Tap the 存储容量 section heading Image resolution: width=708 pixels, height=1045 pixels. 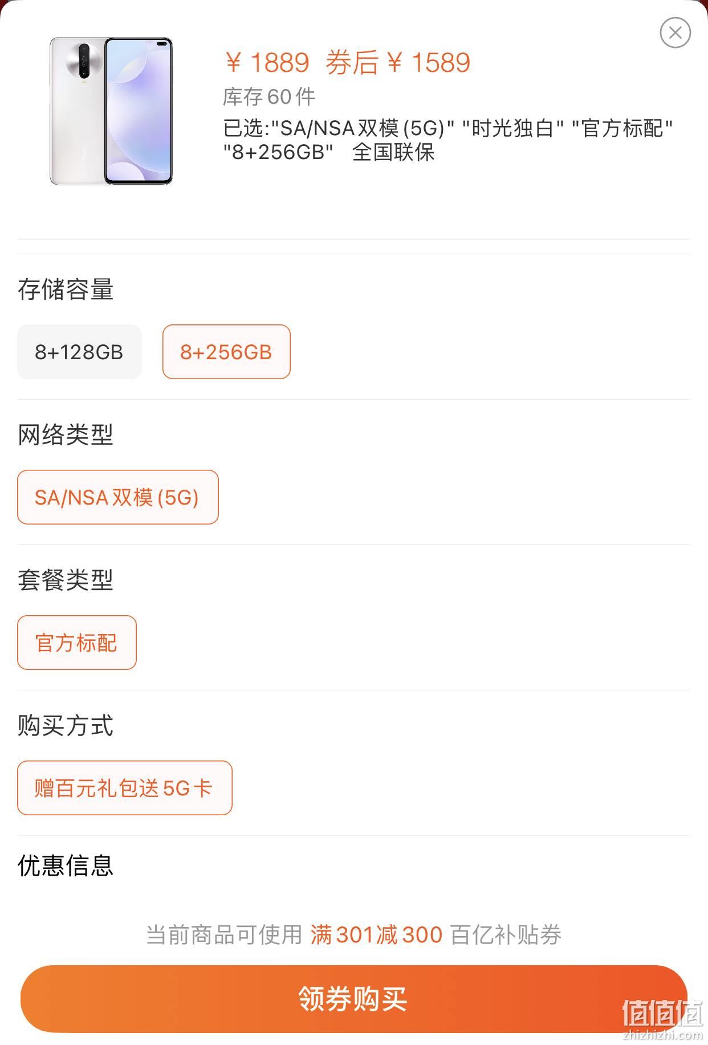tap(66, 290)
